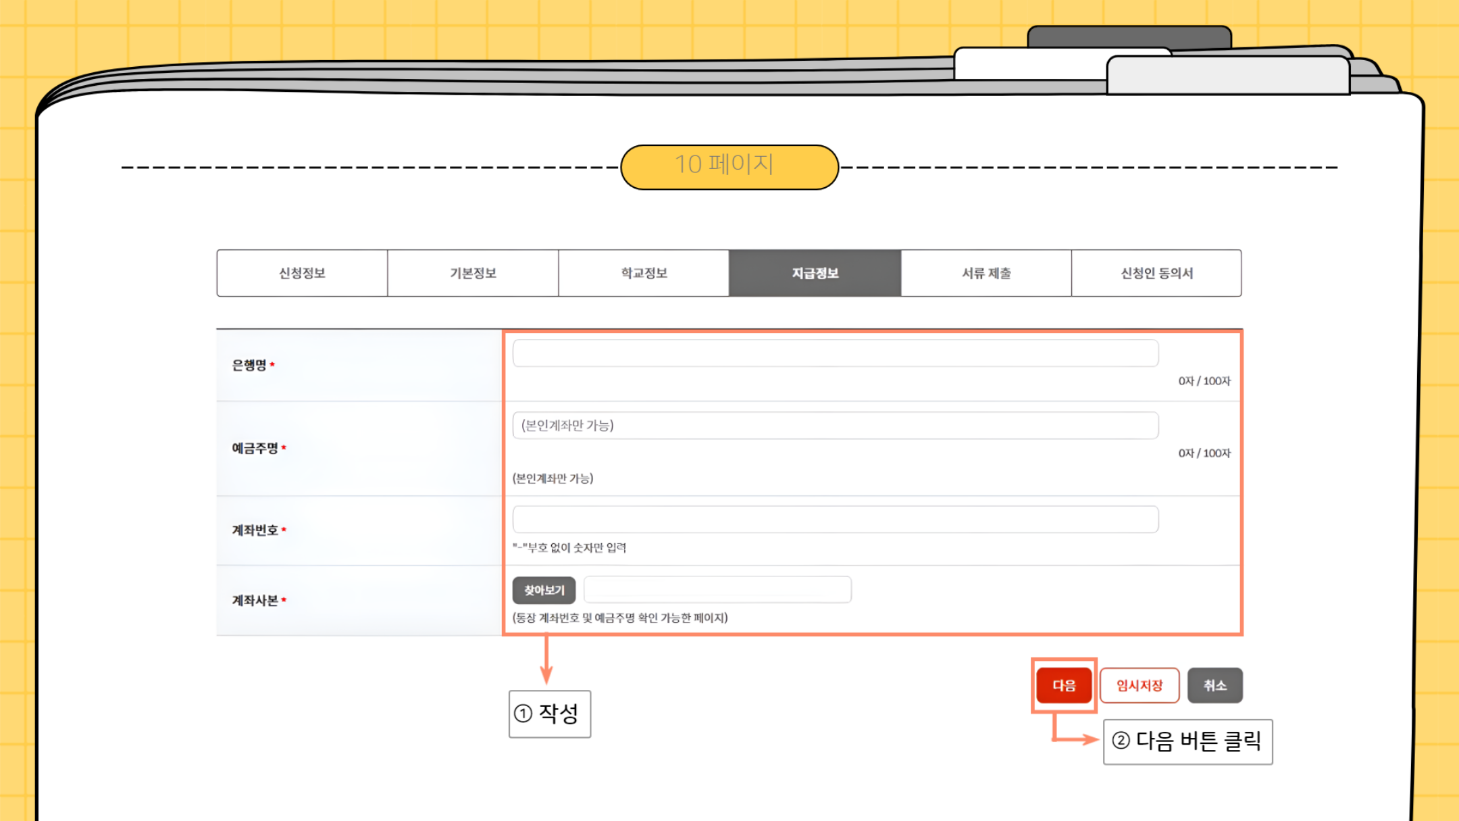
Task: Click the gray 취소 button
Action: pos(1214,685)
